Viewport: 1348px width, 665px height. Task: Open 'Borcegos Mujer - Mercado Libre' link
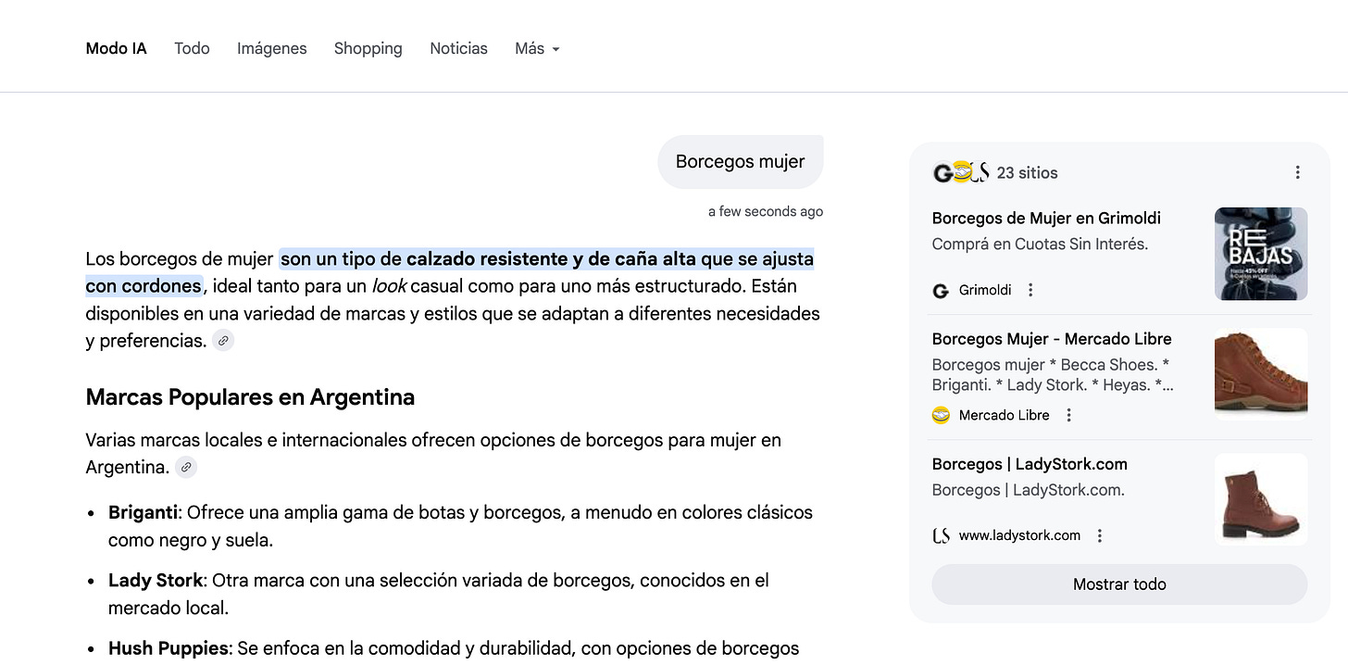pos(1052,339)
